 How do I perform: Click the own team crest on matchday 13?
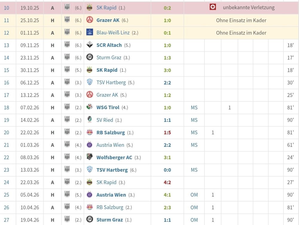(67, 45)
